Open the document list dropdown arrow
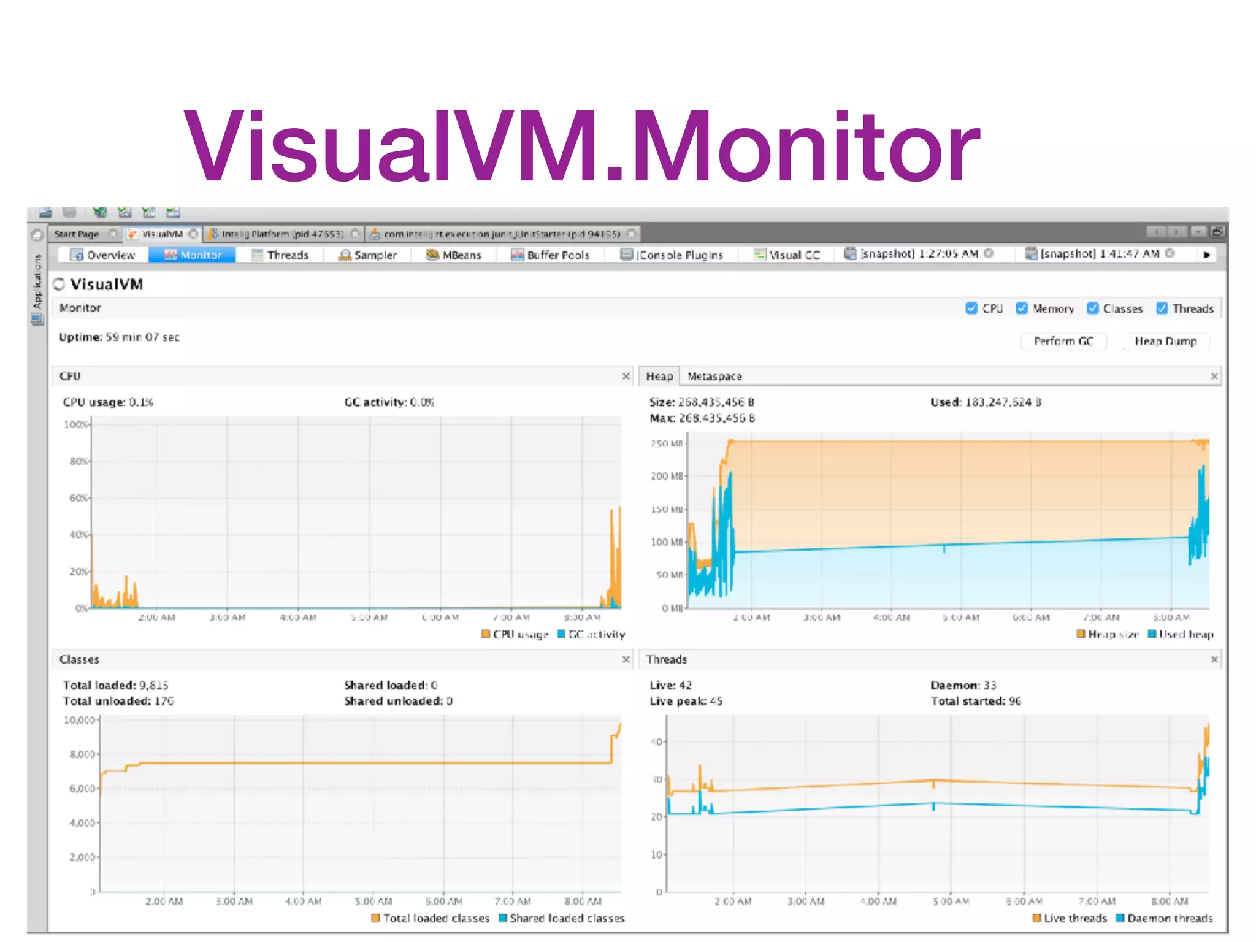The image size is (1256, 942). pos(1198,232)
